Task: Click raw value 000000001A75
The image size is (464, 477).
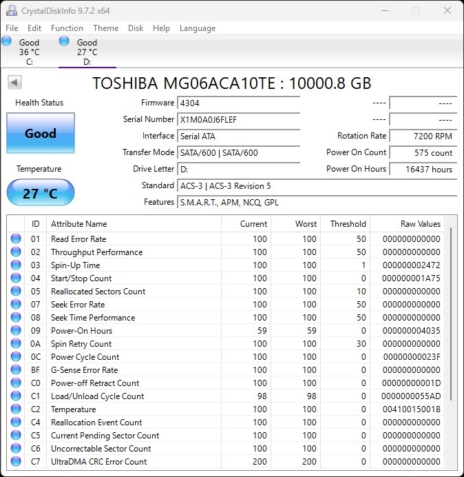Action: point(411,278)
